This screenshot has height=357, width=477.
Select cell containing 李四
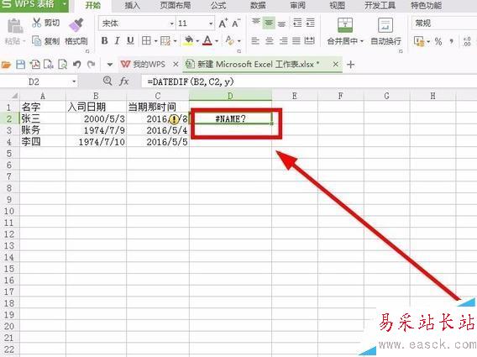point(43,142)
